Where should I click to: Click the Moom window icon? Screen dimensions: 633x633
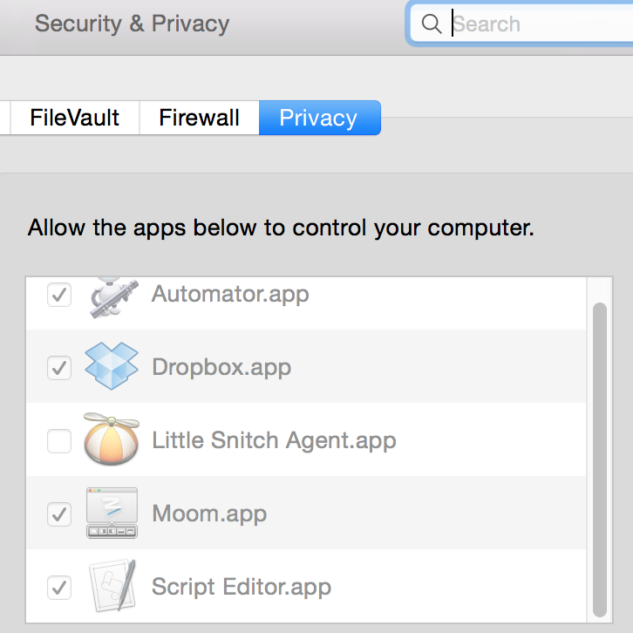[112, 514]
